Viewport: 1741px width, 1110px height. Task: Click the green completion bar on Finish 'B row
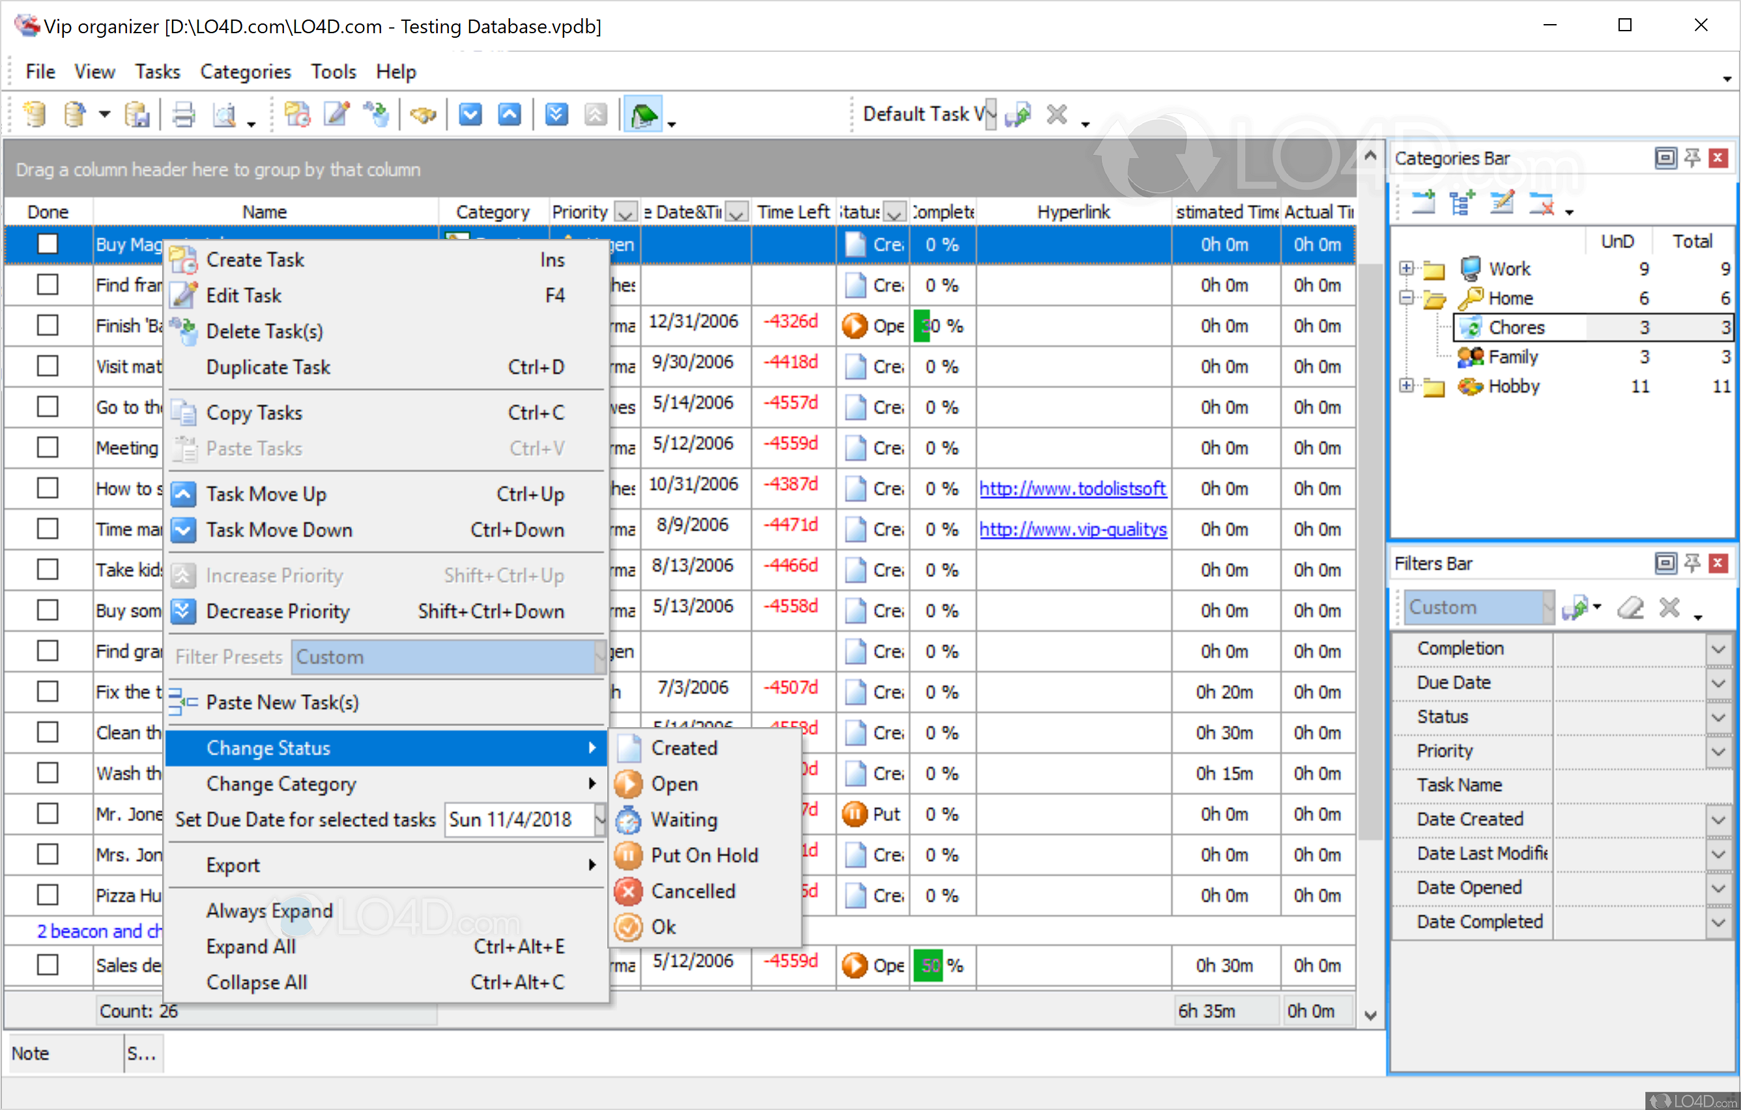[922, 326]
